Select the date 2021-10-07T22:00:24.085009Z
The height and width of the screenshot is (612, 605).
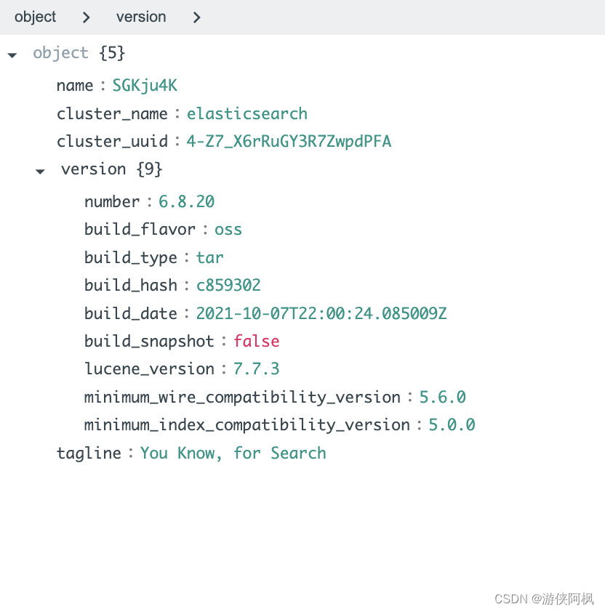[x=321, y=313]
